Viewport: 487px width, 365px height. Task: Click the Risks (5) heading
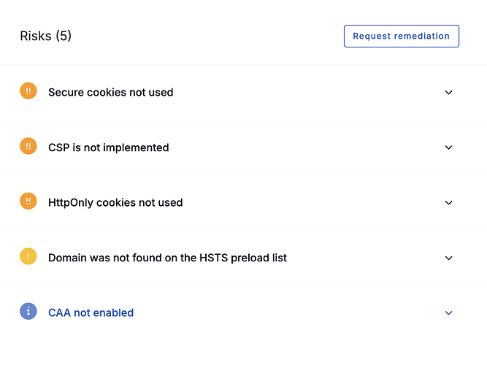pyautogui.click(x=45, y=36)
